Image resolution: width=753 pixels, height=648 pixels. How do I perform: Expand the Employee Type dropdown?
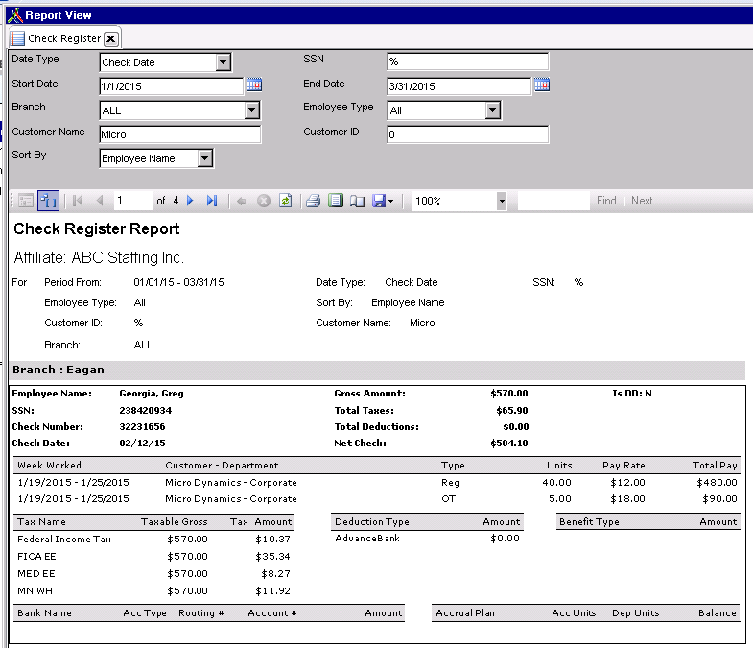coord(492,110)
